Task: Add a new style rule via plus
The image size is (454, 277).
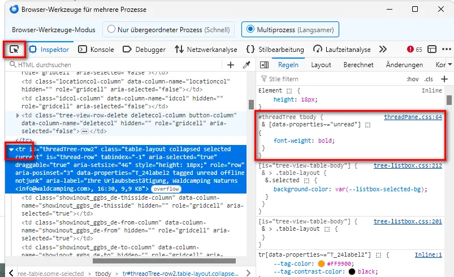Action: 444,79
